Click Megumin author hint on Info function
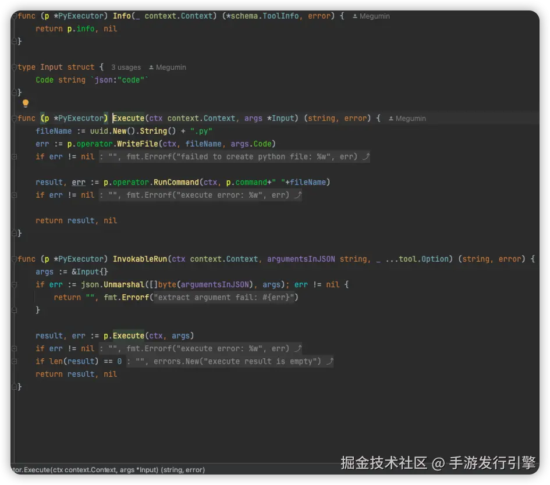Screen dimensions: 550x485 click(x=371, y=16)
